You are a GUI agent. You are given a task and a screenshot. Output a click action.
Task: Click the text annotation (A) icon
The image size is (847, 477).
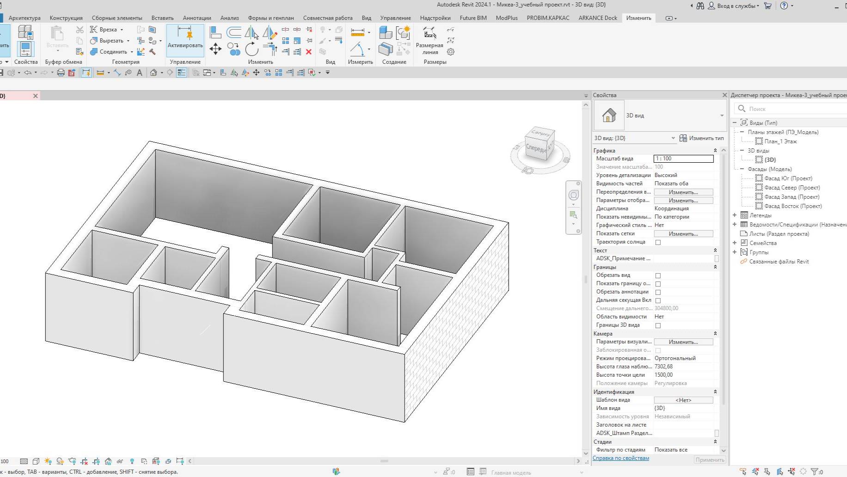139,73
